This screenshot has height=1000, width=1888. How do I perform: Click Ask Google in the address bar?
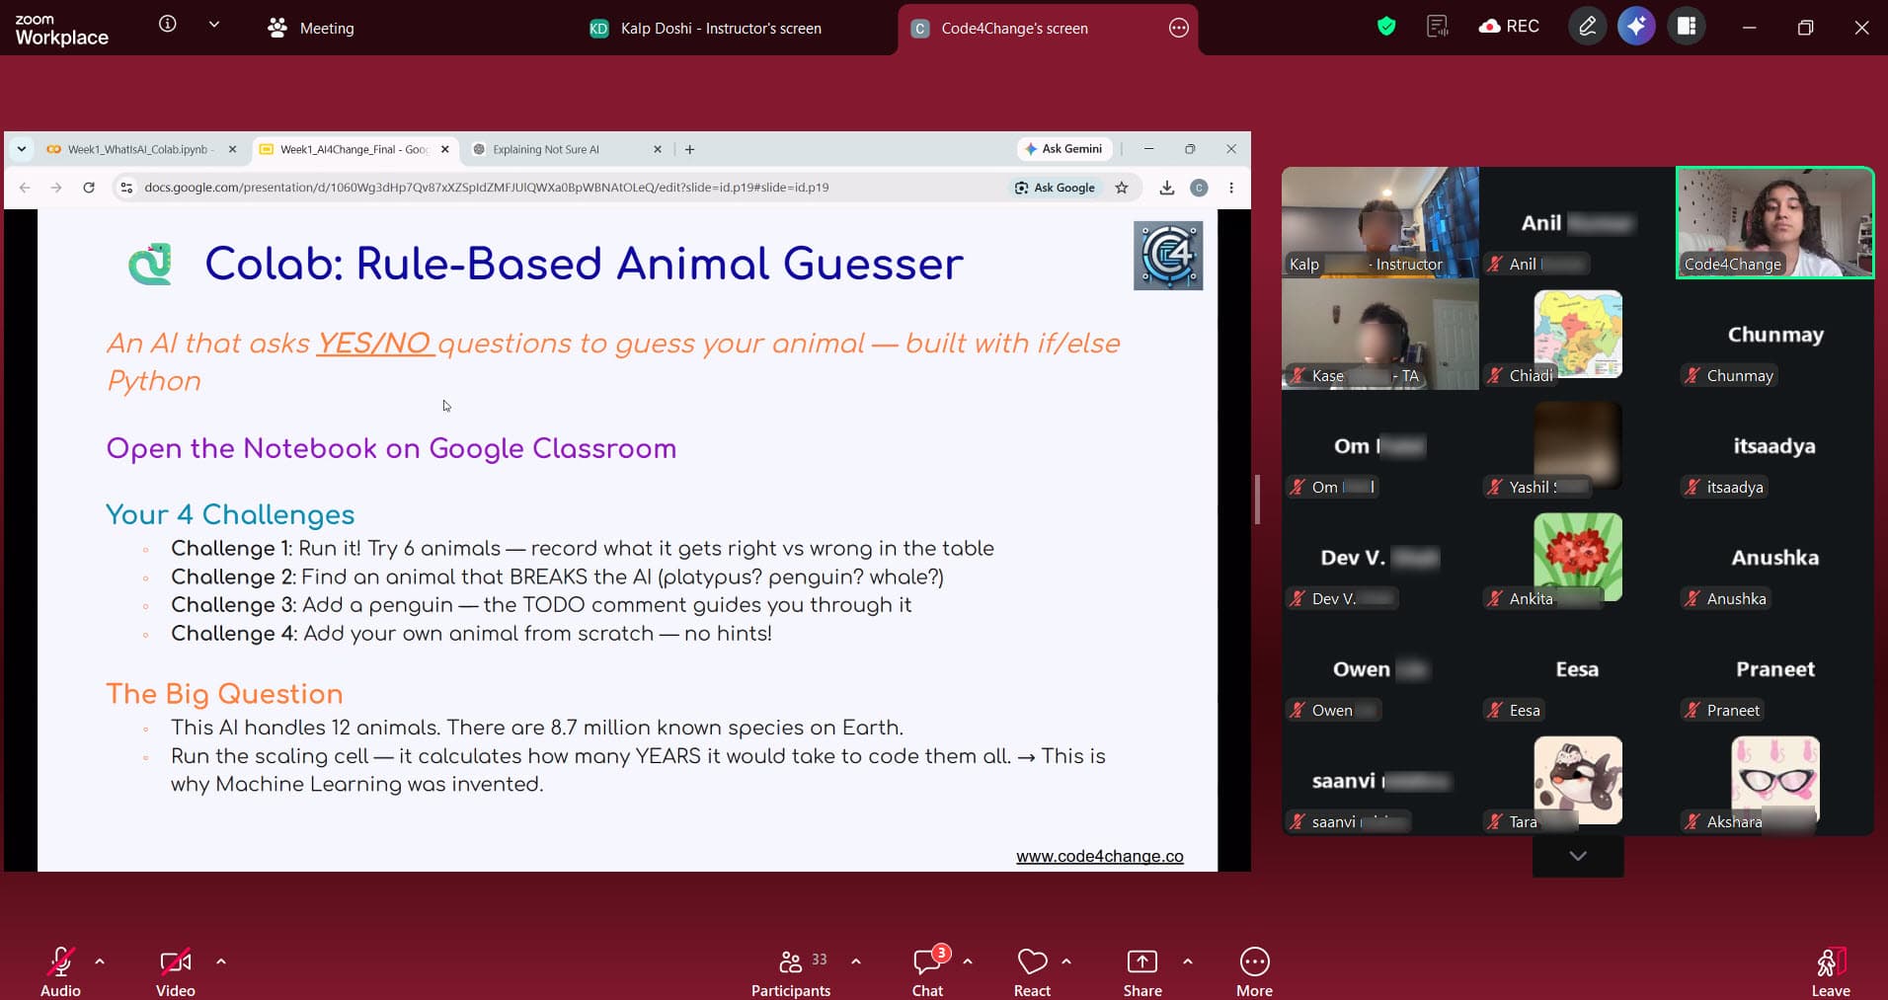point(1055,188)
